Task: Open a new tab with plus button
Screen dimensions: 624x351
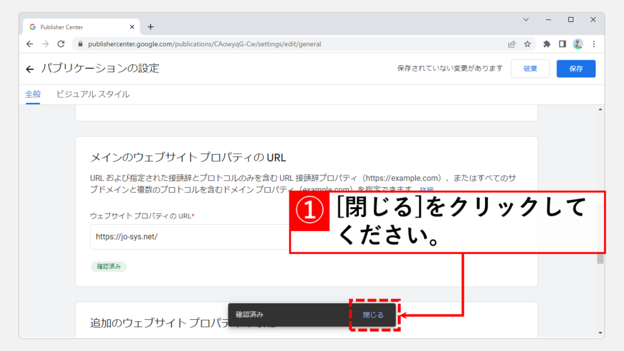Action: 151,27
